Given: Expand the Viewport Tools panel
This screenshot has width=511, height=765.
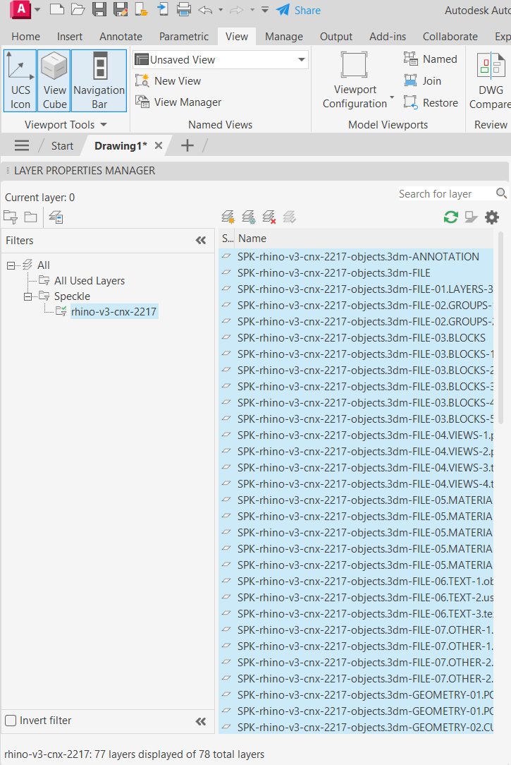Looking at the screenshot, I should point(66,125).
